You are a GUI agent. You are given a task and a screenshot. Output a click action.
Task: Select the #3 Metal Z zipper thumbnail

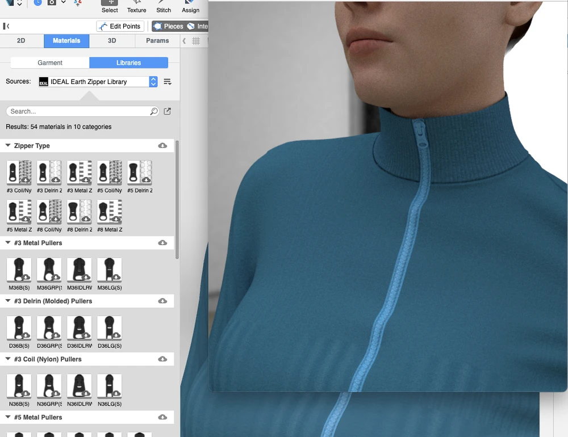click(x=79, y=173)
